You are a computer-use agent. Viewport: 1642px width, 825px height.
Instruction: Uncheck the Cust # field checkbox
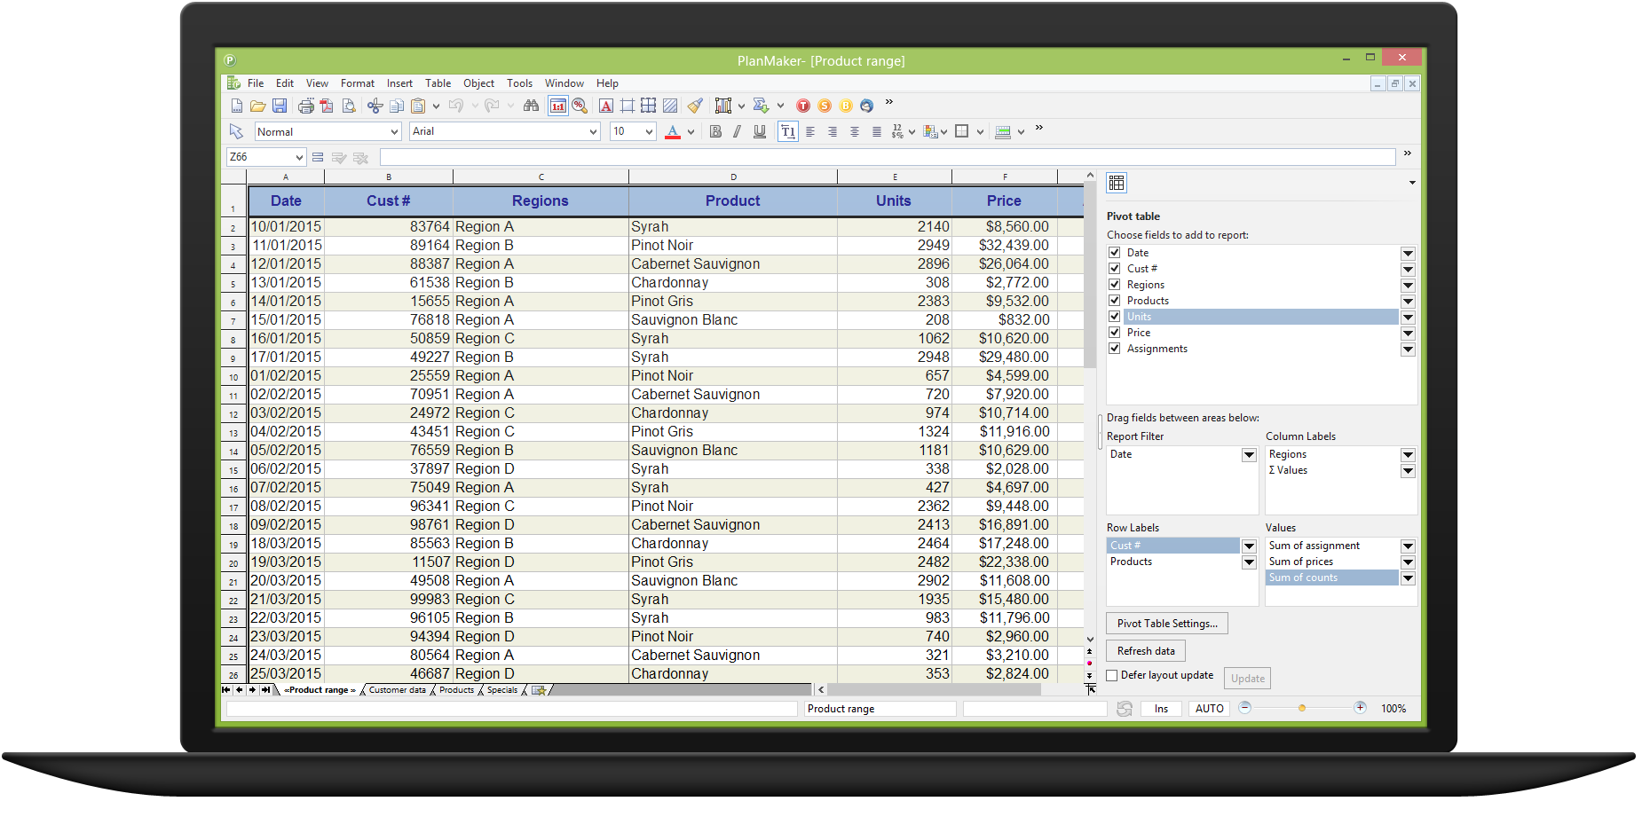1114,269
